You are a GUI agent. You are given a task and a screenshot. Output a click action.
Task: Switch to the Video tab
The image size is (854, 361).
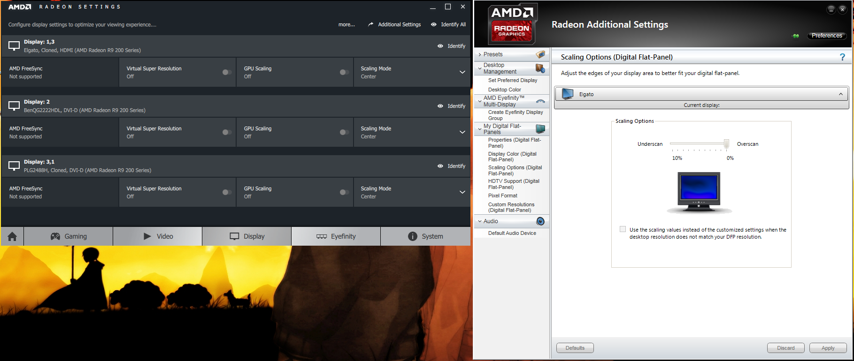click(158, 236)
